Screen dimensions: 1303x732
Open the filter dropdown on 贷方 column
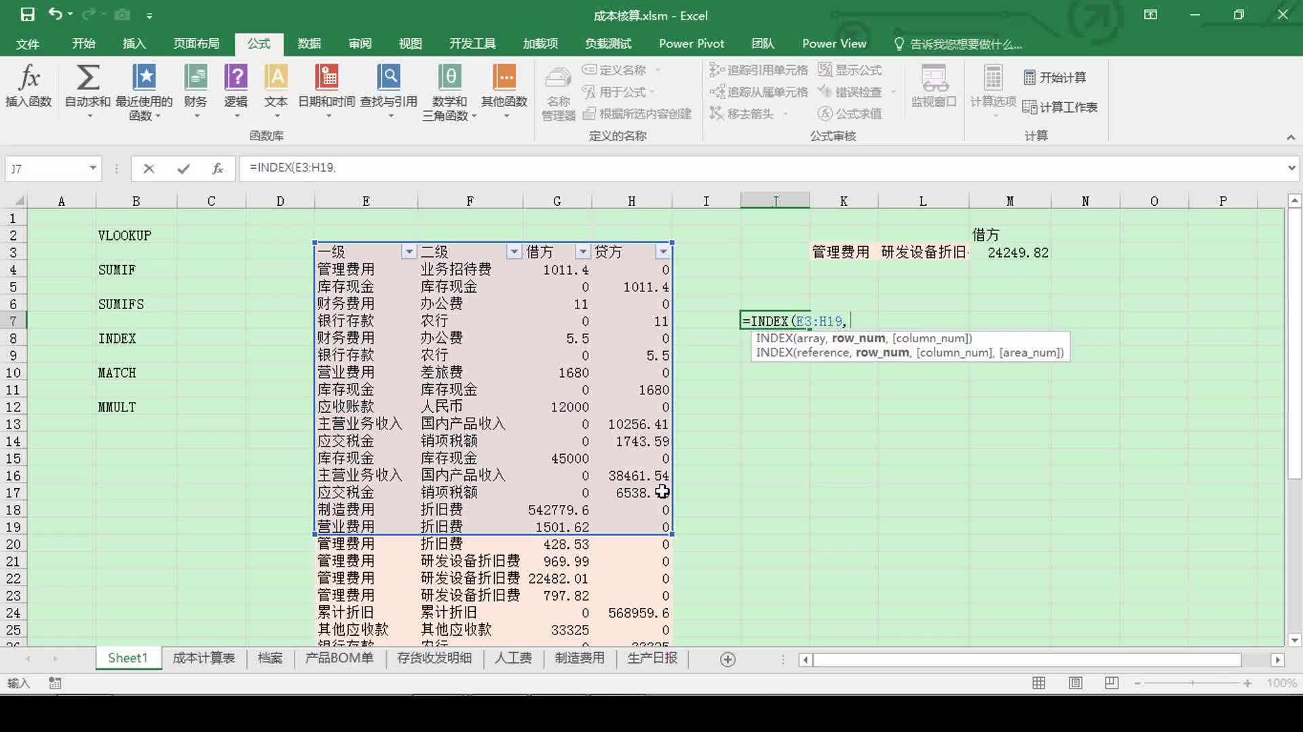663,251
